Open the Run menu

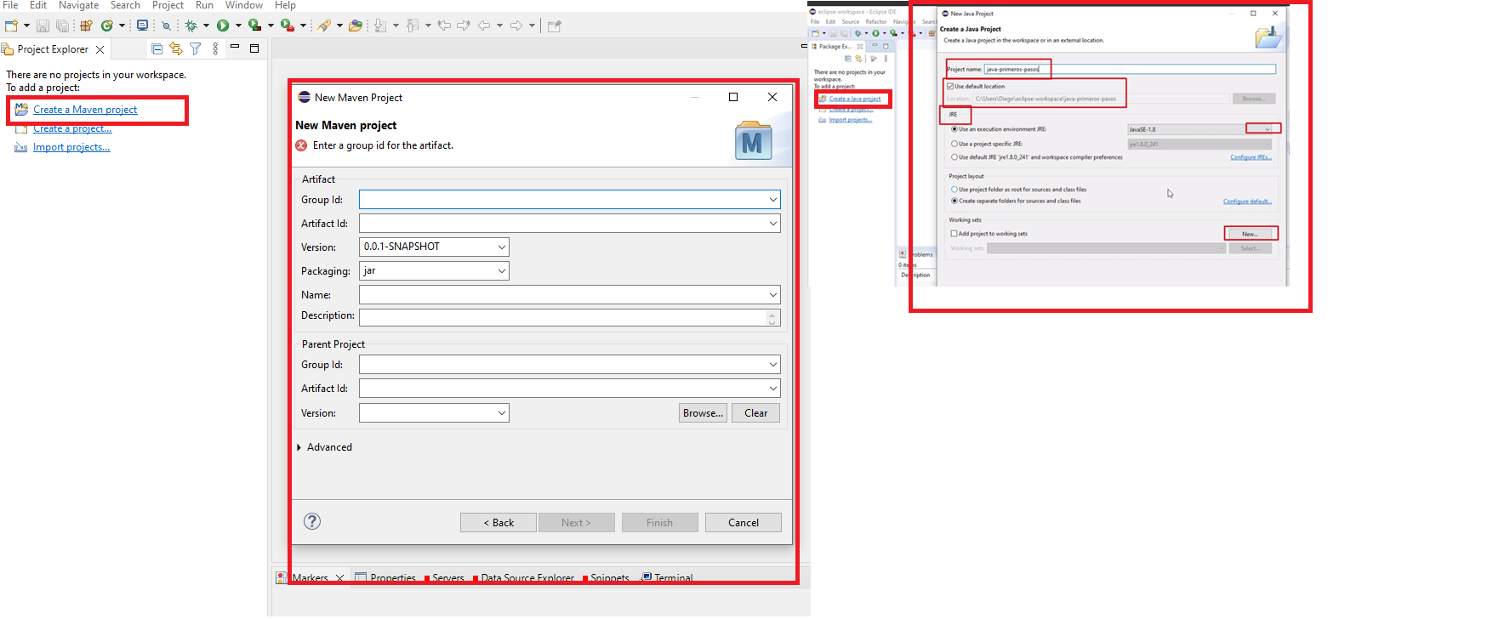pyautogui.click(x=204, y=5)
